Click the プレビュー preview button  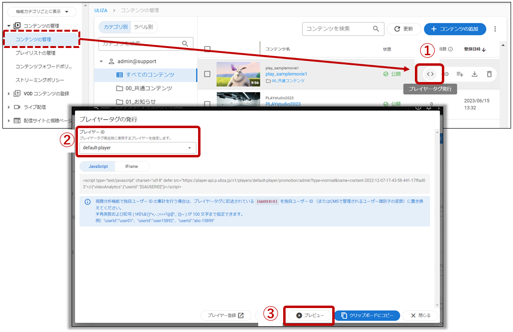[x=309, y=316]
